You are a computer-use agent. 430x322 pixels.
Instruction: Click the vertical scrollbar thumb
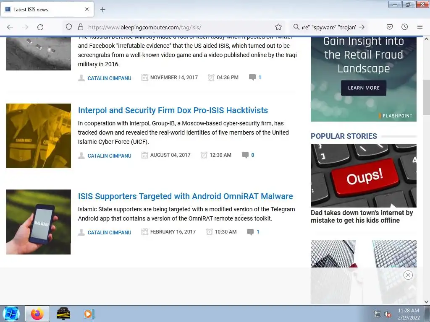point(426,98)
